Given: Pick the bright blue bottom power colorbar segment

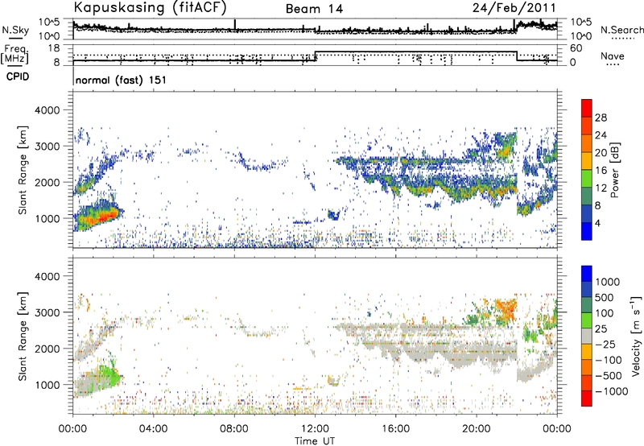Looking at the screenshot, I should coord(587,232).
